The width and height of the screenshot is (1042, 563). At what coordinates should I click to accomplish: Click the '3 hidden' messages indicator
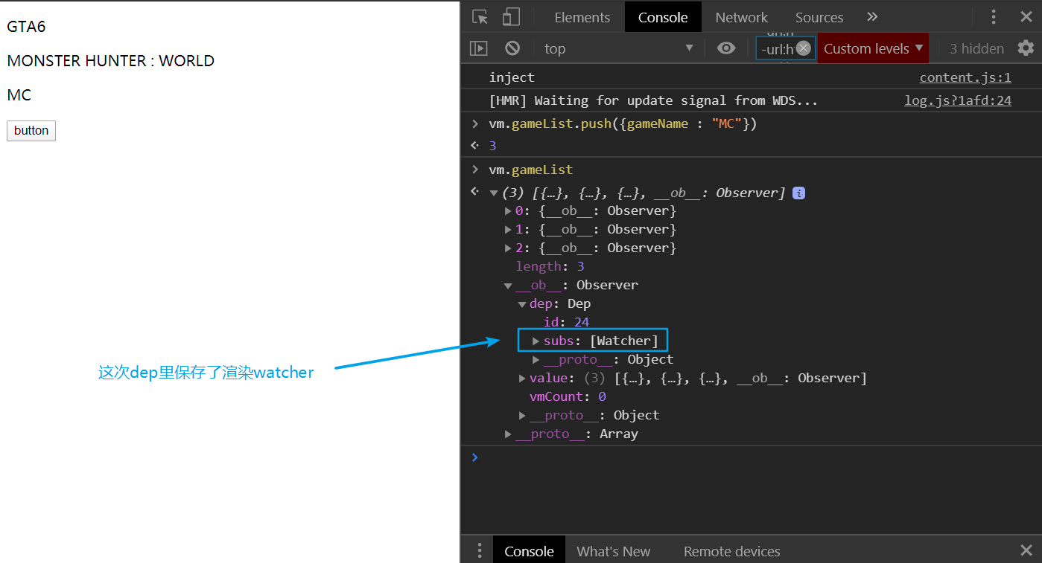tap(976, 48)
